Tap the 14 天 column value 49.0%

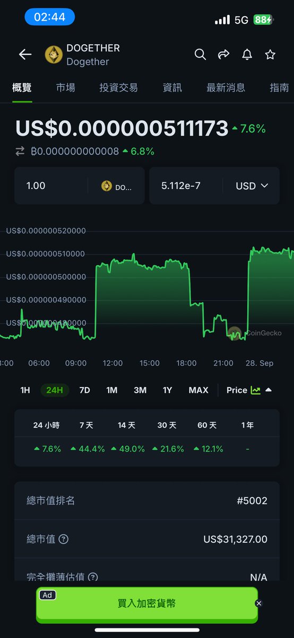point(128,449)
